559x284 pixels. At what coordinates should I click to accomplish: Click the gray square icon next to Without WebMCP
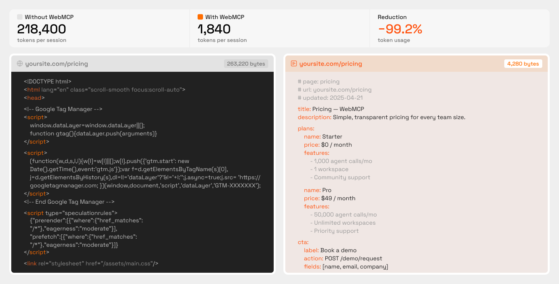(x=19, y=17)
